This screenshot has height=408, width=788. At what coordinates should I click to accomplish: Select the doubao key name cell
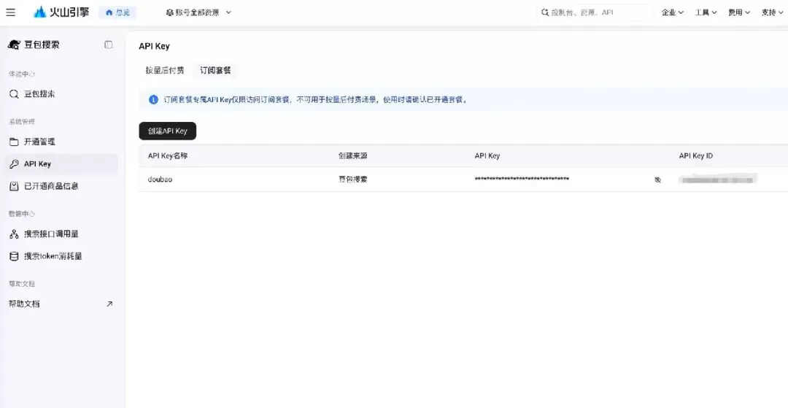pyautogui.click(x=161, y=179)
